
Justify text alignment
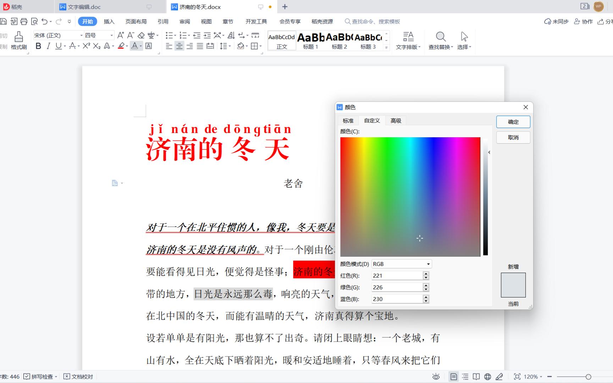point(200,46)
